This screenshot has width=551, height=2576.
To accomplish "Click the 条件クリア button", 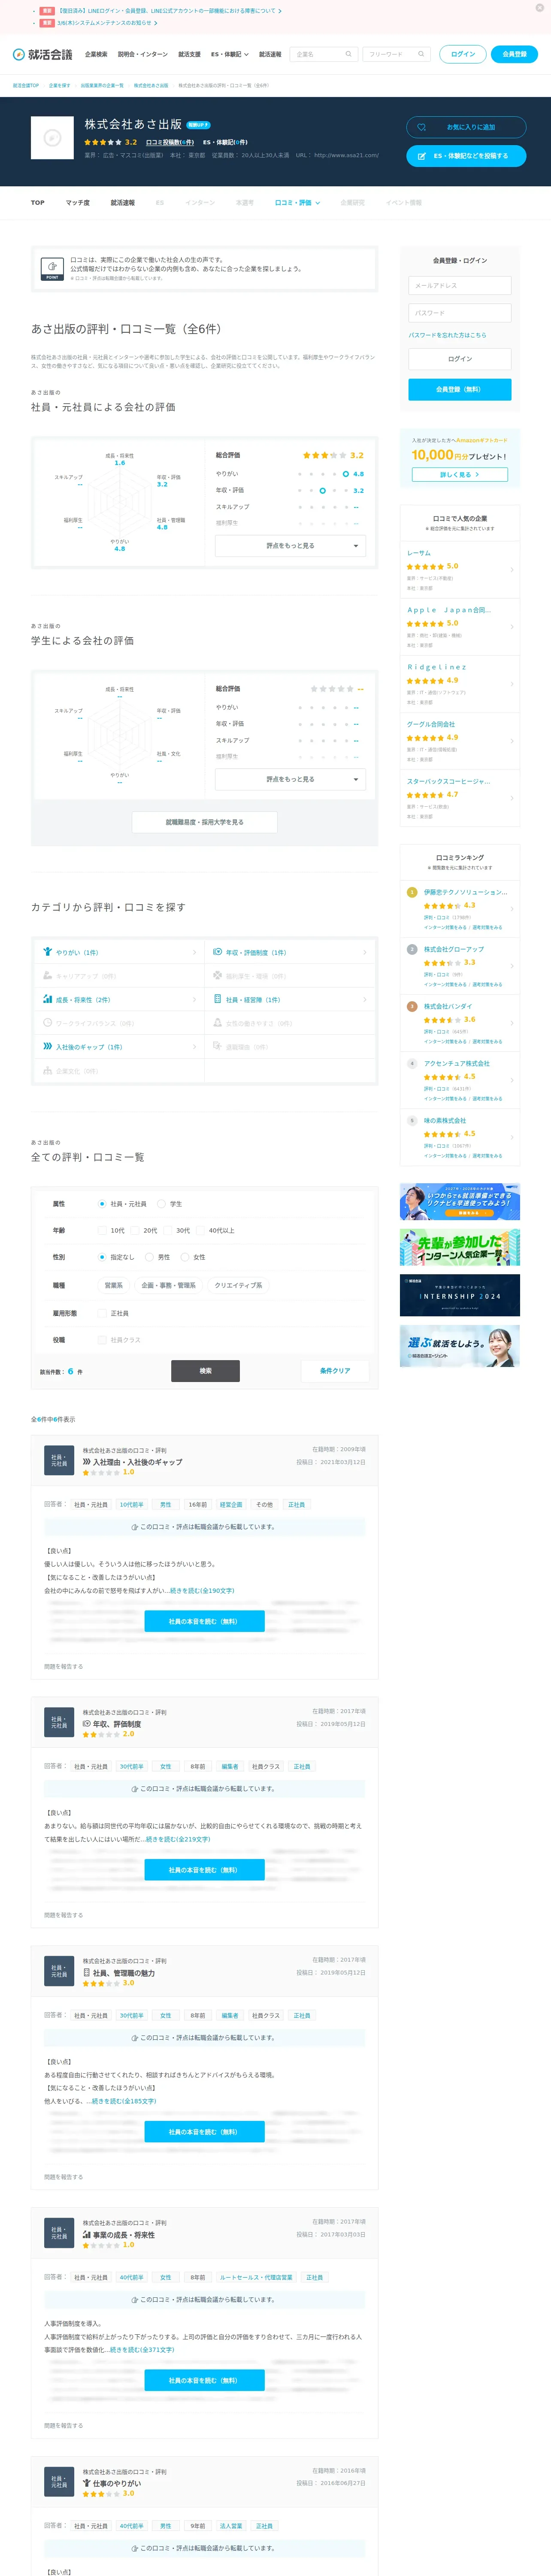I will [x=335, y=1371].
